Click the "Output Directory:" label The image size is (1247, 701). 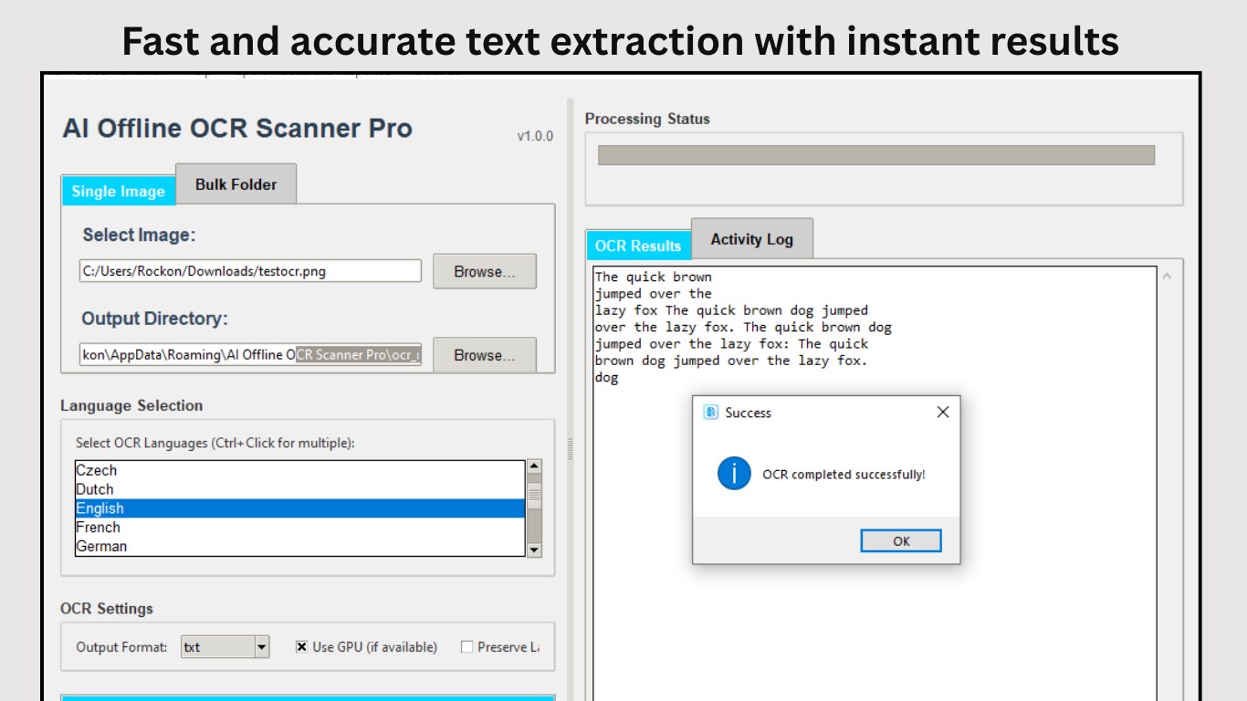click(x=155, y=319)
